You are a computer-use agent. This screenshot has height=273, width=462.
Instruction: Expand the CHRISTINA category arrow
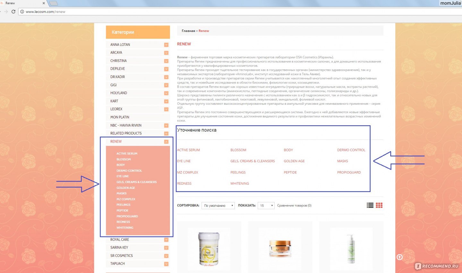point(166,61)
